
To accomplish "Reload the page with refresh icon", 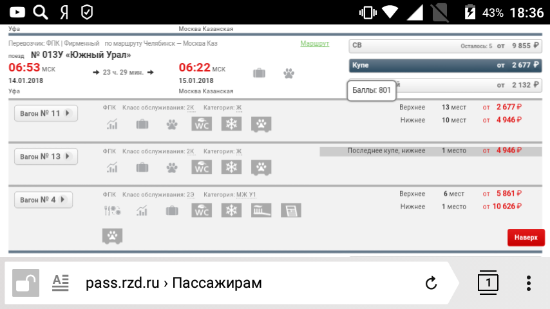I will [431, 283].
